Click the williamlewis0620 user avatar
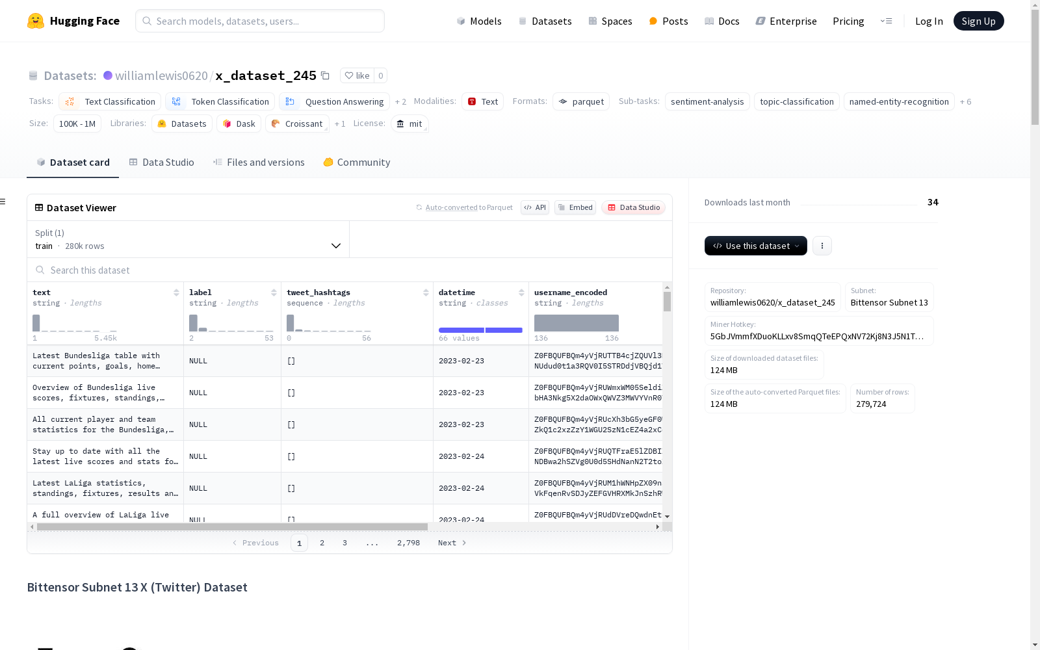 108,75
